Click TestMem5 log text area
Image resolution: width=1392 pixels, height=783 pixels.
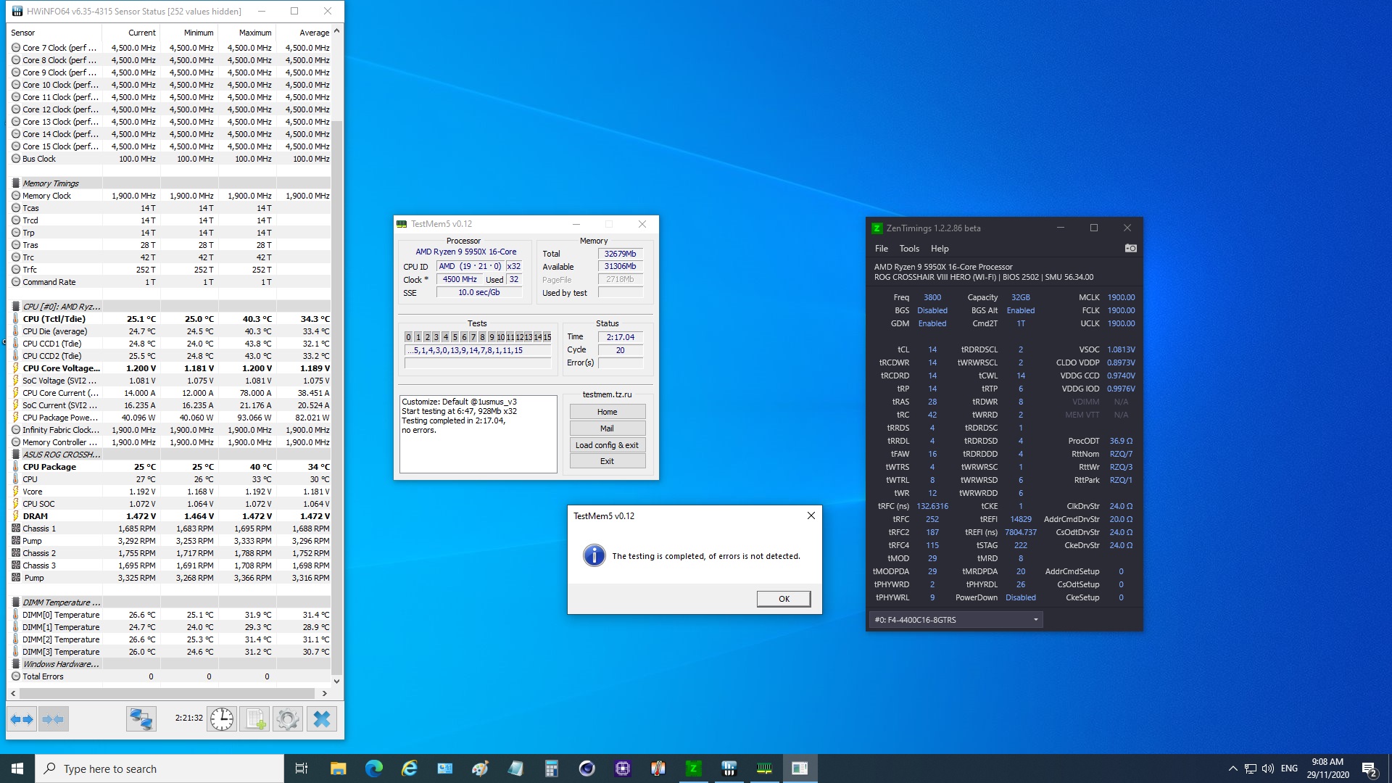pos(478,434)
